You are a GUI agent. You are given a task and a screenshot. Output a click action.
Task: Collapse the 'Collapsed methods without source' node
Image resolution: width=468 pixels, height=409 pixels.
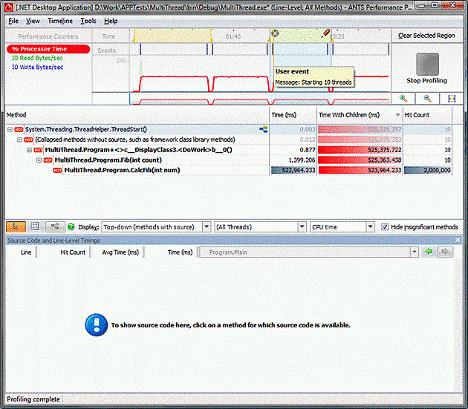click(19, 140)
